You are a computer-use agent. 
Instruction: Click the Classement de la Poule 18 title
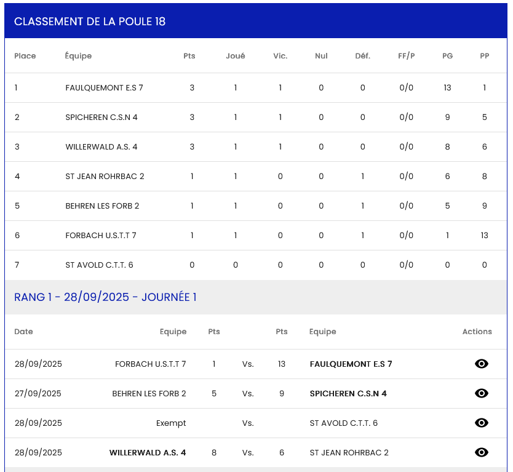(x=90, y=22)
